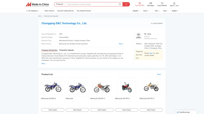
Task: Open Top-ranking Products
Action: pos(84,11)
